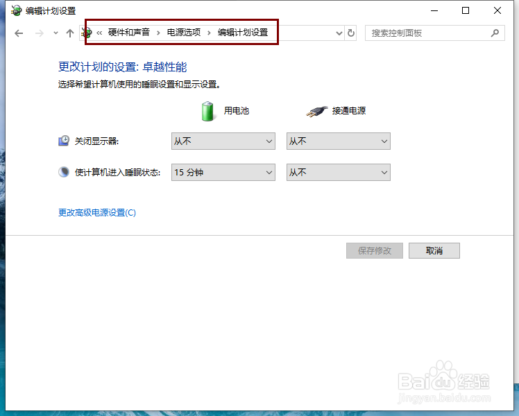Open 电源选项 breadcrumb
The image size is (519, 416).
(x=184, y=33)
